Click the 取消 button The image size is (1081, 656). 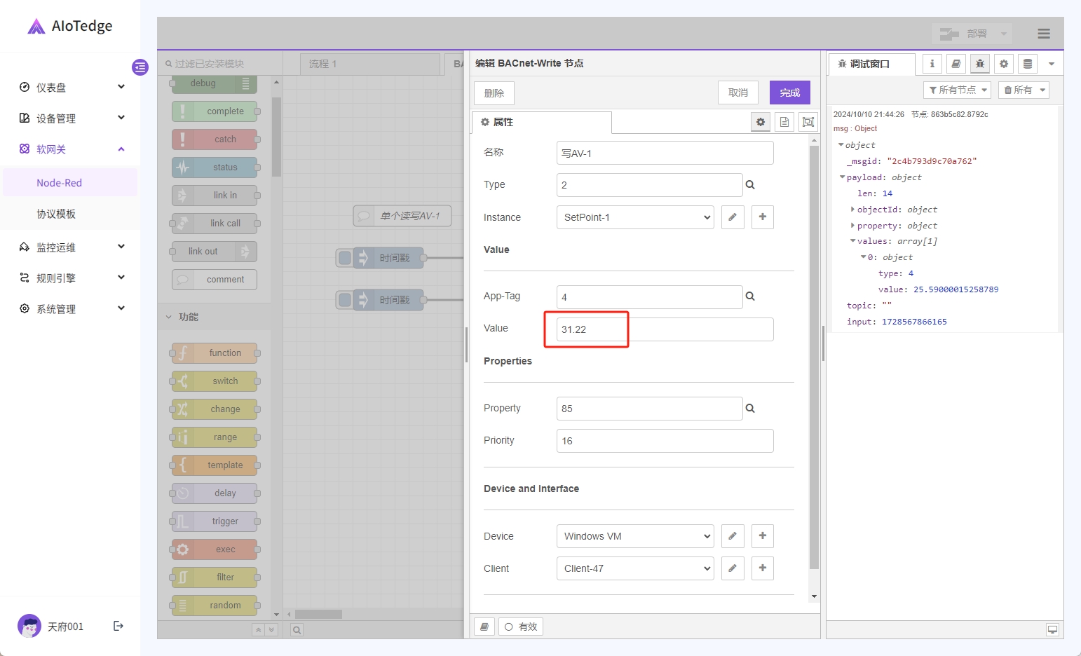pos(738,93)
